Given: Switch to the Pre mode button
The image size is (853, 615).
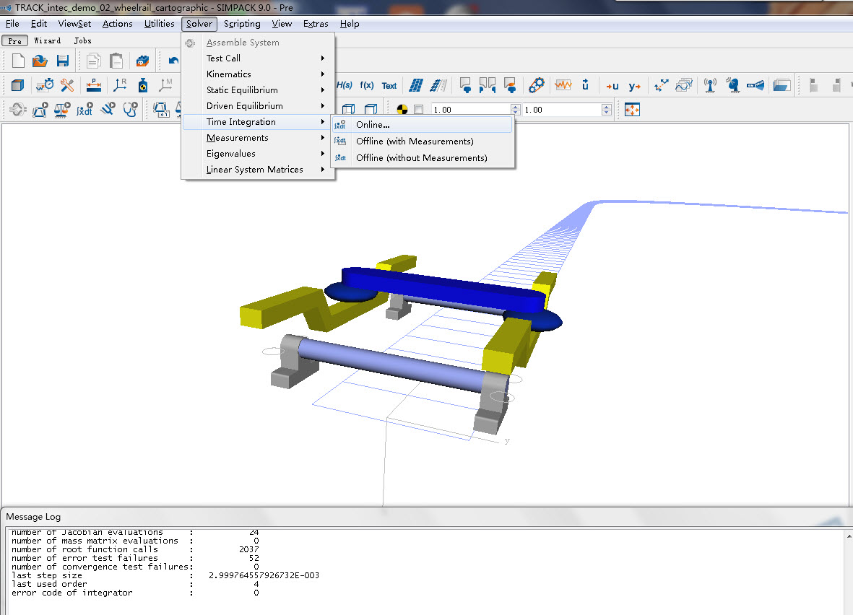Looking at the screenshot, I should coord(14,40).
